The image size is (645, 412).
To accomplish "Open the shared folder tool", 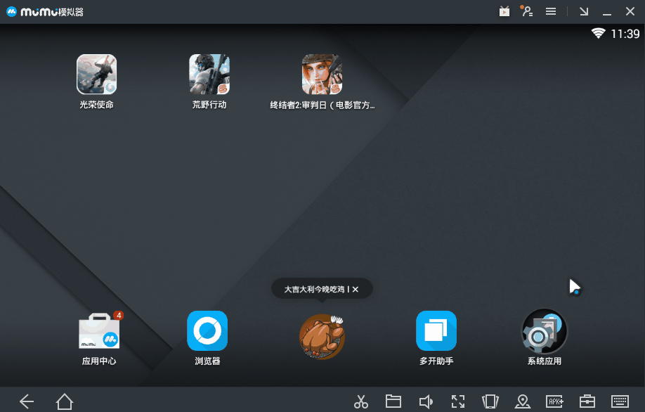I will tap(393, 401).
